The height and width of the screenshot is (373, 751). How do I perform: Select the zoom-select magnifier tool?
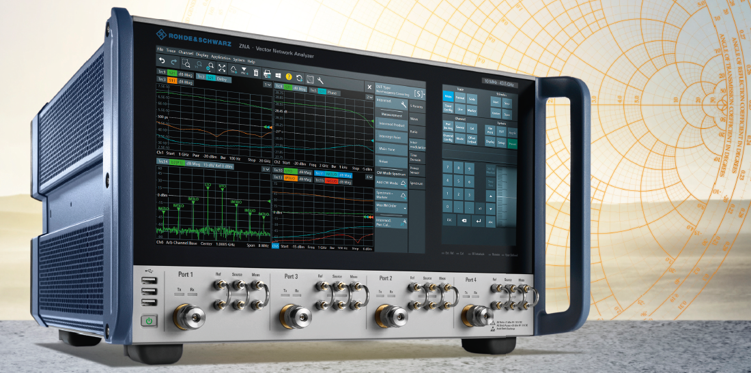tap(186, 63)
